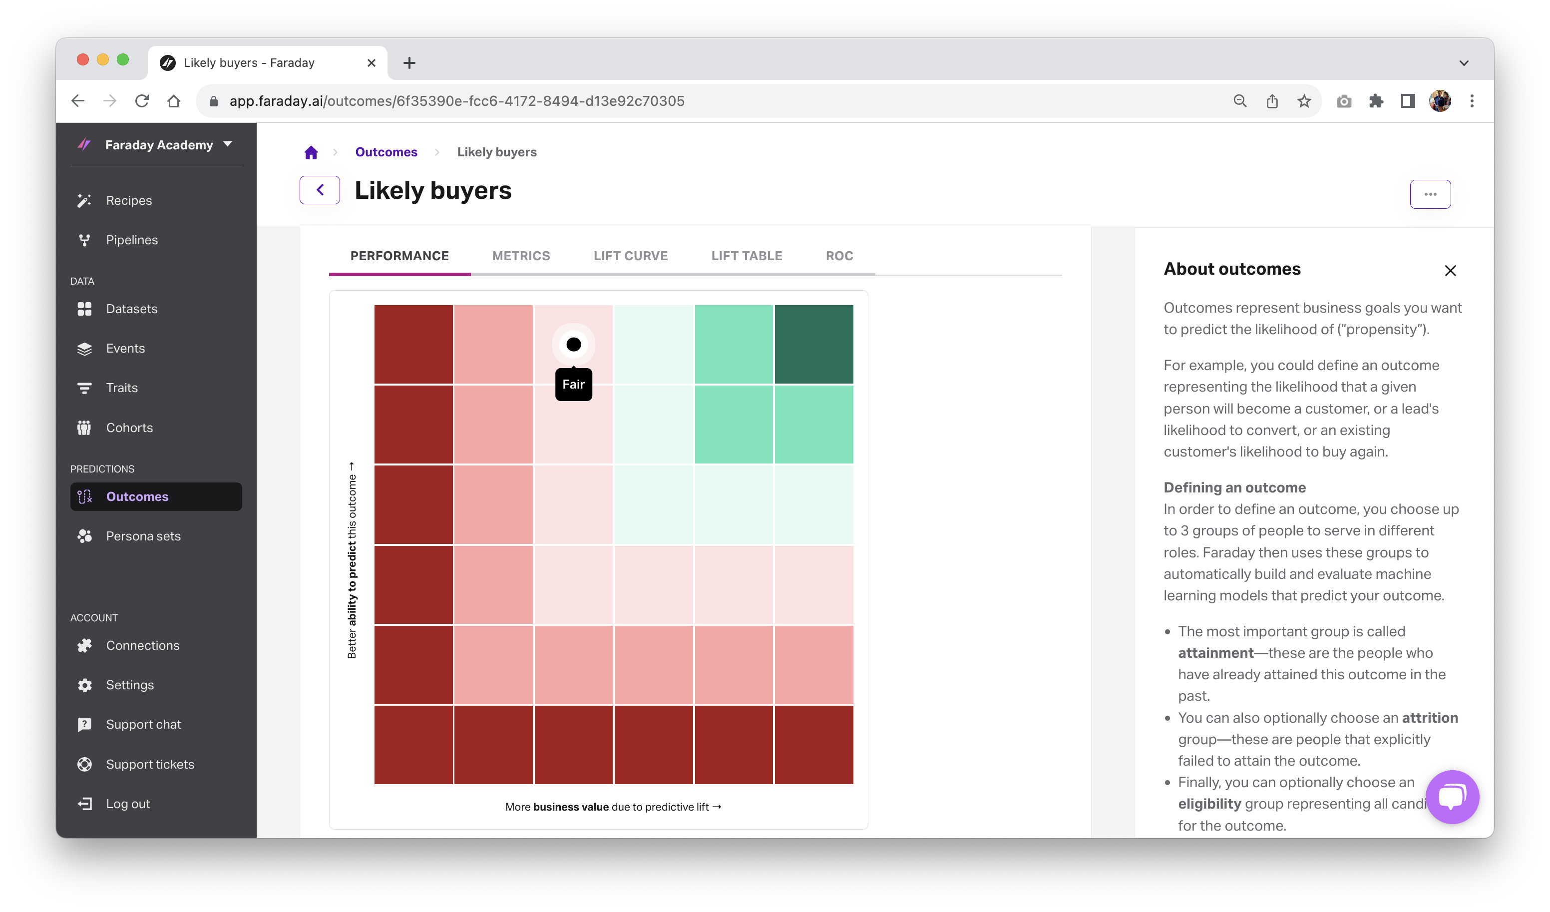Open the Chrome three-dot menu

pyautogui.click(x=1472, y=101)
